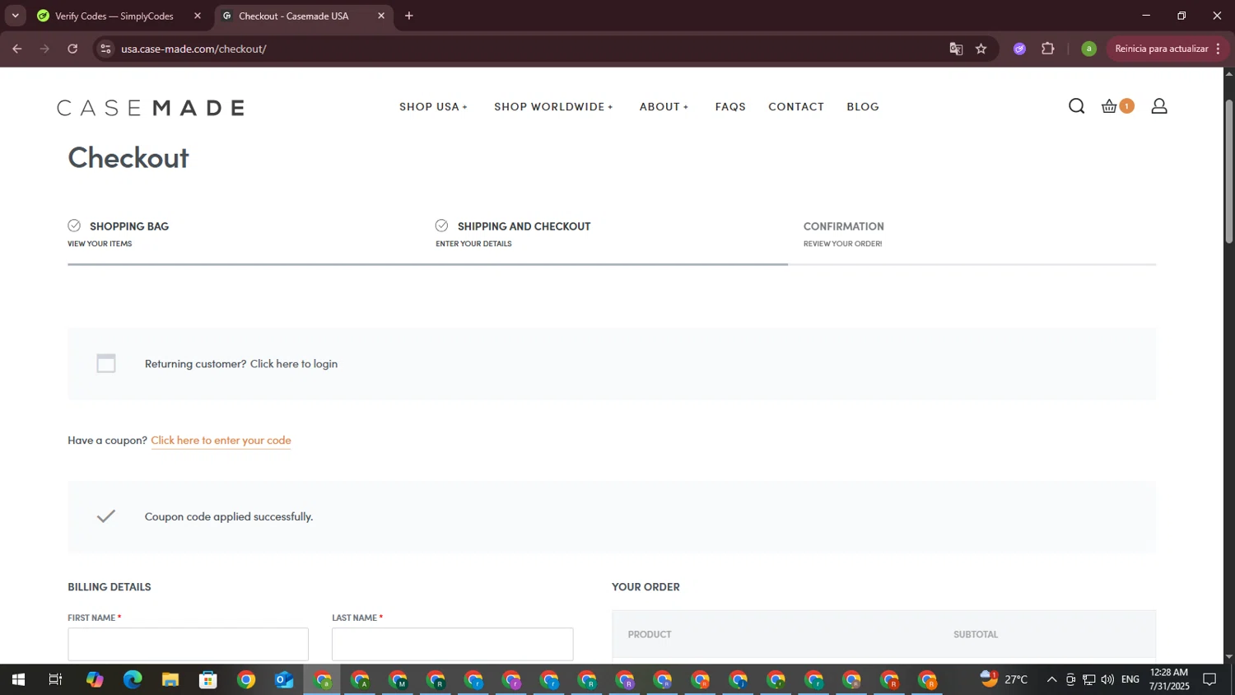
Task: Open the tab search dropdown arrow
Action: pos(15,16)
